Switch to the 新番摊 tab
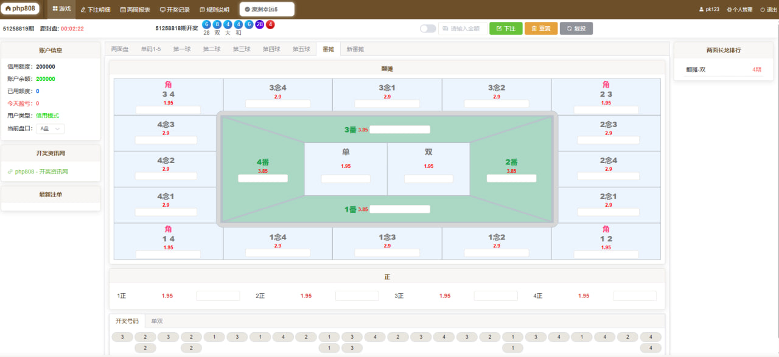779x357 pixels. coord(355,49)
